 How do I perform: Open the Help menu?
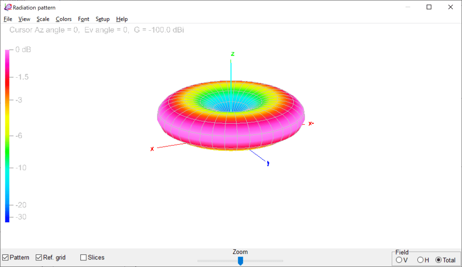coord(122,19)
